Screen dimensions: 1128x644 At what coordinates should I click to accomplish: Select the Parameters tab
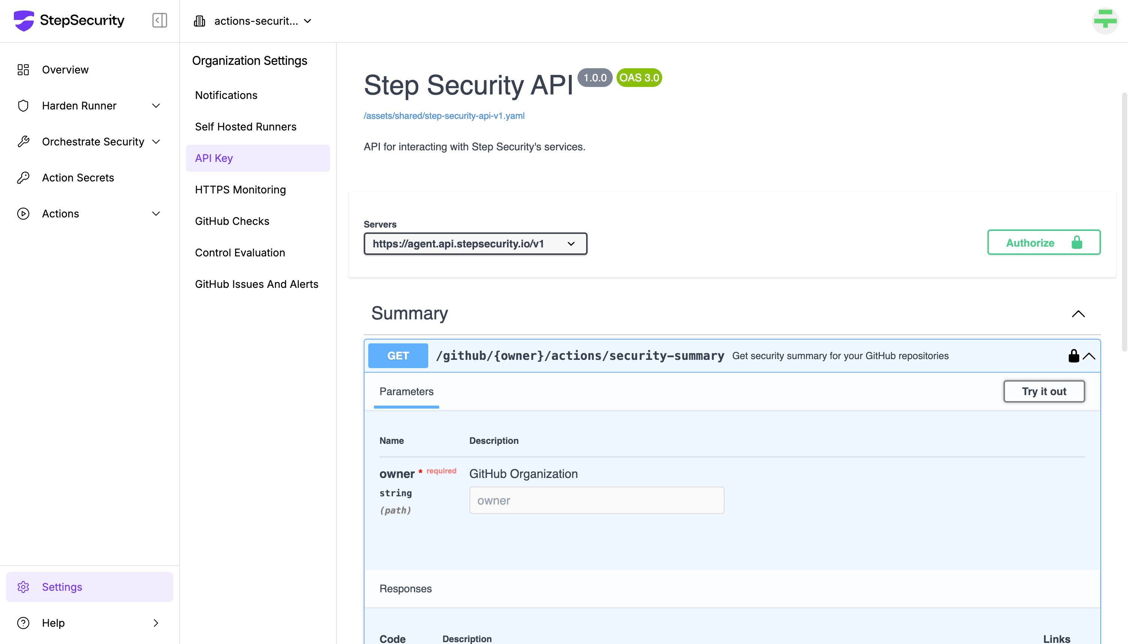click(x=406, y=392)
